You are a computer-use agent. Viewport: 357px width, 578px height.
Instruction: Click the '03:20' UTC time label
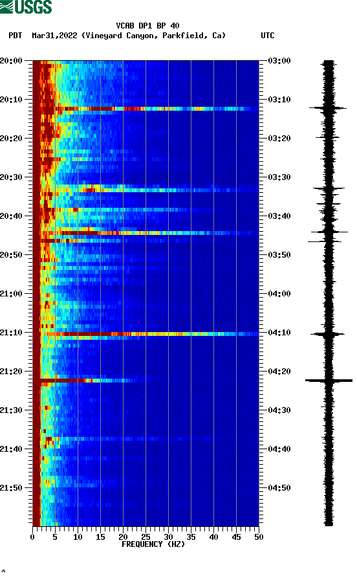coord(279,139)
